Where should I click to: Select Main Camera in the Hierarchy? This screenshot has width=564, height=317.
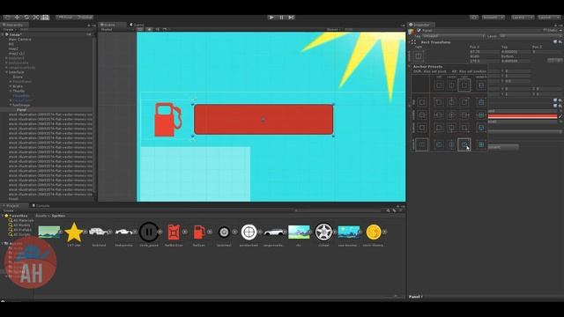[19, 39]
